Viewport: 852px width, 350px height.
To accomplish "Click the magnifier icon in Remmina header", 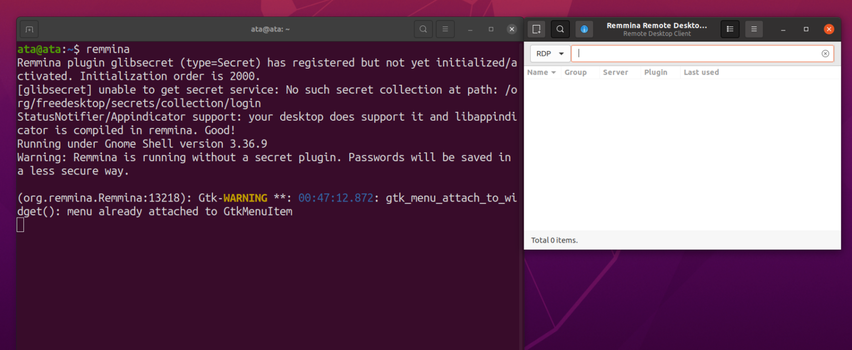I will (560, 29).
